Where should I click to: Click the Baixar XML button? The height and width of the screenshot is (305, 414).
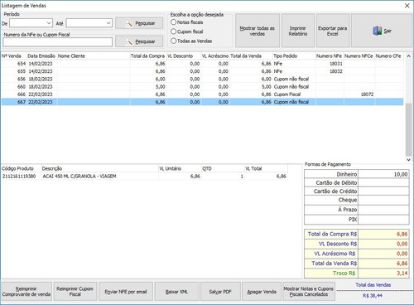coord(176,292)
